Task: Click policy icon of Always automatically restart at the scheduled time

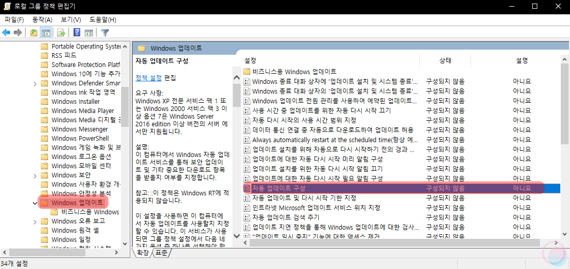Action: 247,140
